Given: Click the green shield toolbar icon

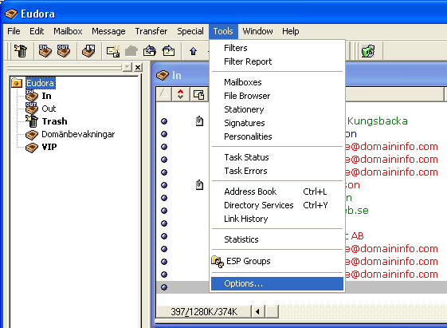Looking at the screenshot, I should coord(368,51).
